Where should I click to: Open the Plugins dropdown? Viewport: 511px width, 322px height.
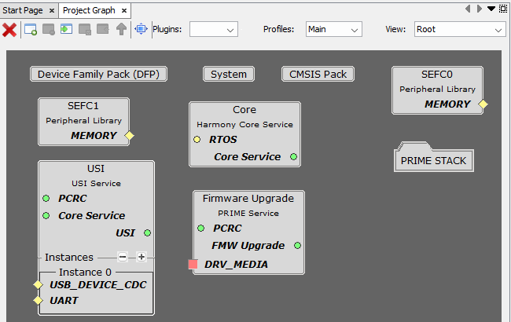214,29
